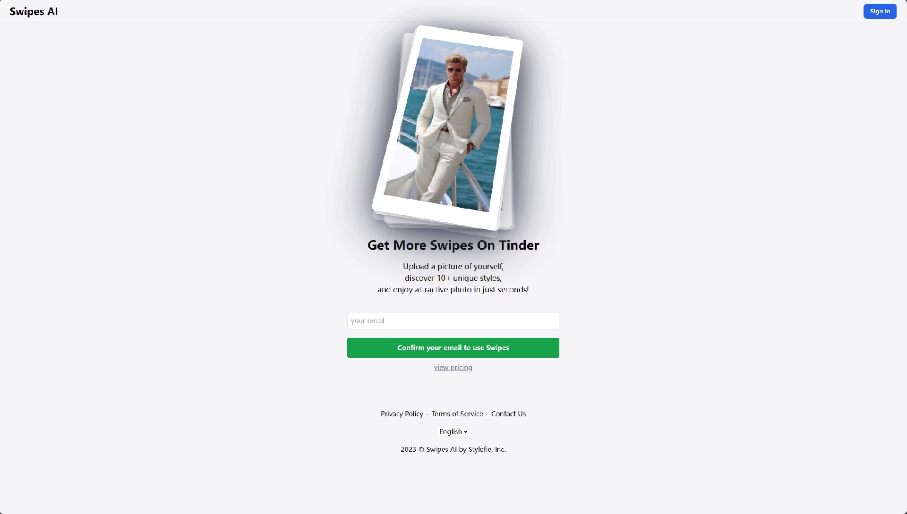This screenshot has width=907, height=514.
Task: Click the man's sunglasses in the photo
Action: 454,70
